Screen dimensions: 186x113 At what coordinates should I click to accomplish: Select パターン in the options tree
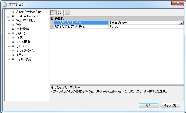coord(21,33)
